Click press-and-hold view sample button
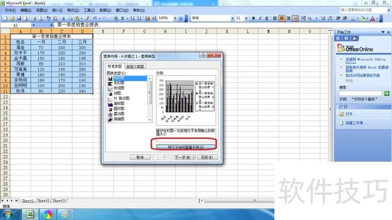 (186, 147)
